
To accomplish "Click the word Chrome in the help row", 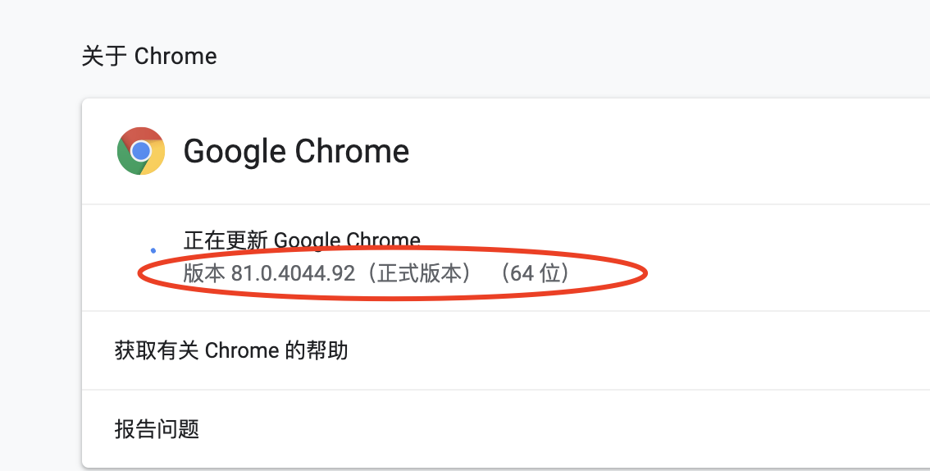I will point(242,350).
